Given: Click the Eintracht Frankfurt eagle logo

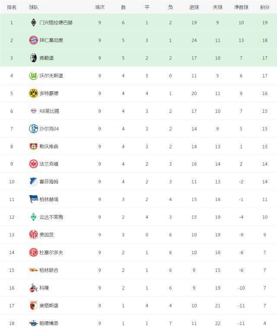Looking at the screenshot, I should coord(33,164).
